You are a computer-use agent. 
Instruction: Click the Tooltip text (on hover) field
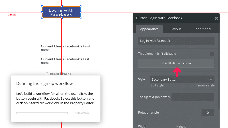tap(193, 97)
